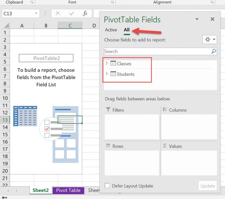Click the search magnifier icon in field list

click(x=214, y=51)
